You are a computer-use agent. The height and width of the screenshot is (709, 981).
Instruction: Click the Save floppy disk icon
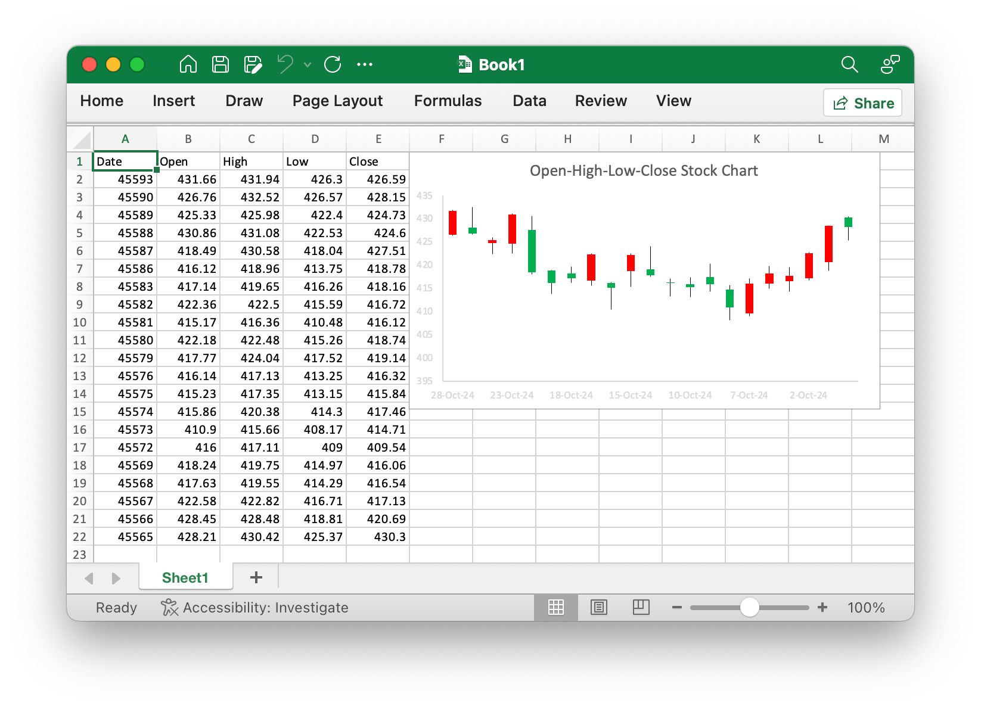pos(221,64)
